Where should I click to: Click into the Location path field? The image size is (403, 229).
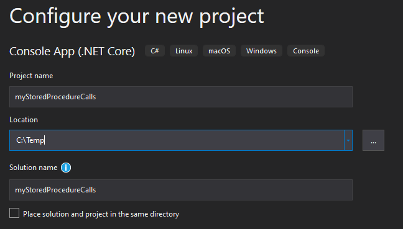pos(177,140)
